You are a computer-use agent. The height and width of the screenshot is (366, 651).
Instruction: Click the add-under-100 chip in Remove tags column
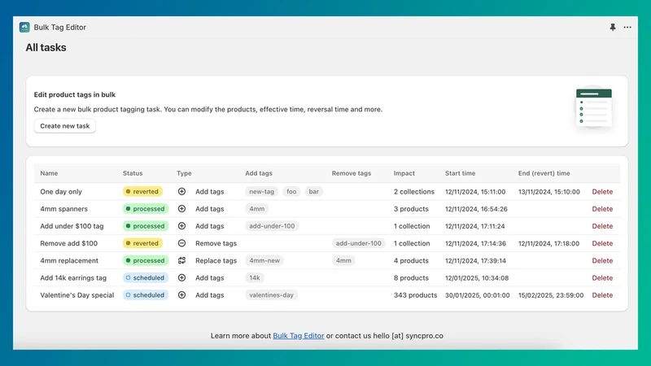pyautogui.click(x=358, y=243)
